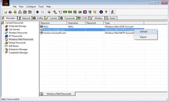Click the open folder toolbar icon

5,12
